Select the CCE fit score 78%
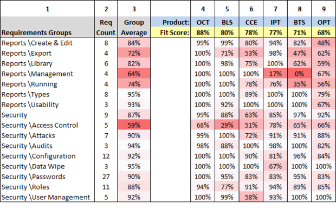 point(251,32)
